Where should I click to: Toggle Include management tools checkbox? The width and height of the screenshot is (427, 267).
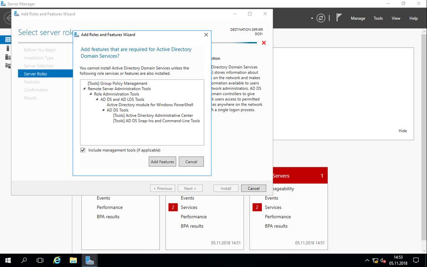[x=83, y=150]
